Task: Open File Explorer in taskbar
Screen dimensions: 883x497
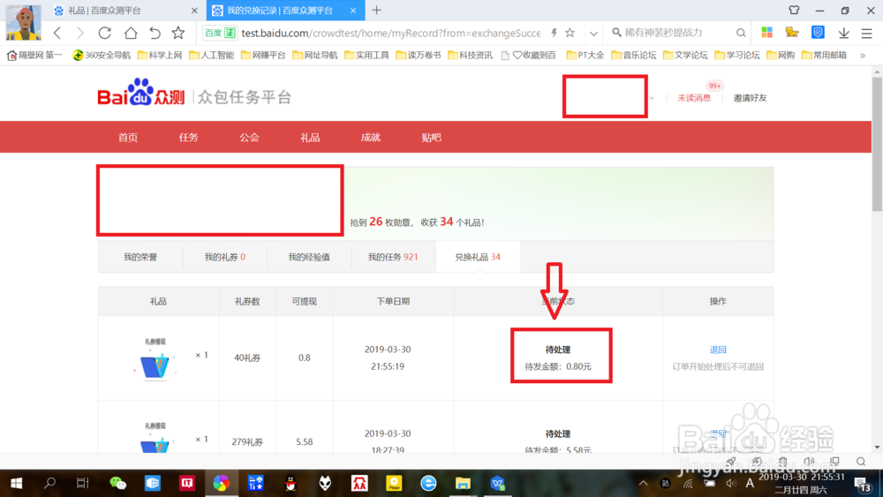Action: tap(463, 483)
